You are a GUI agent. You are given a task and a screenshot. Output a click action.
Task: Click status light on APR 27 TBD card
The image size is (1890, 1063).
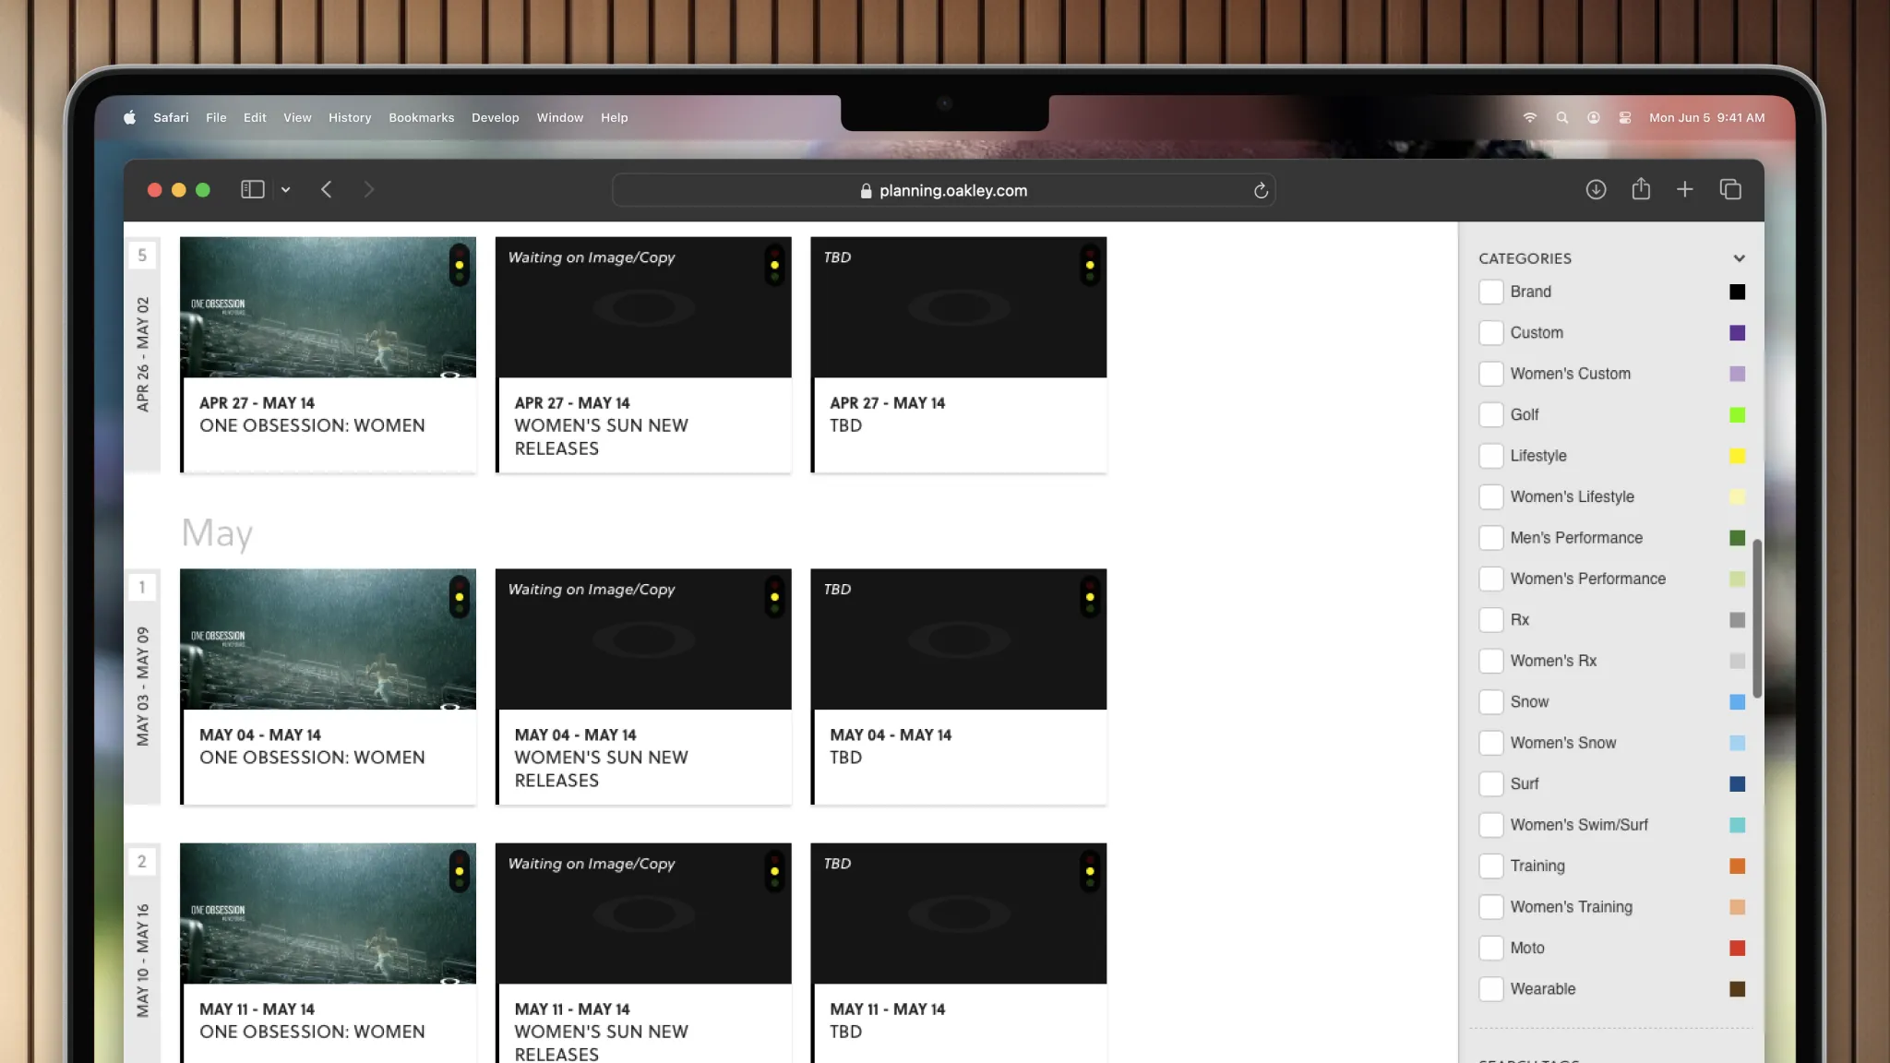[x=1090, y=265]
